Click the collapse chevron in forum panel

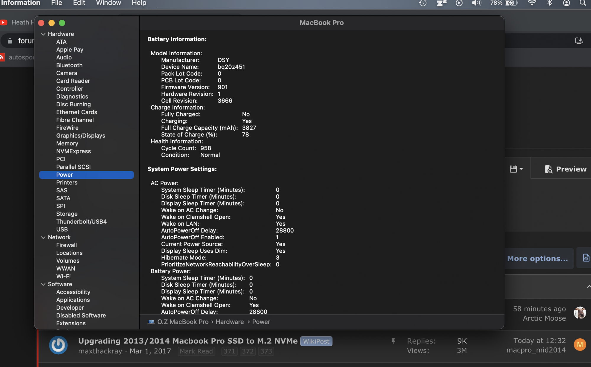tap(588, 286)
